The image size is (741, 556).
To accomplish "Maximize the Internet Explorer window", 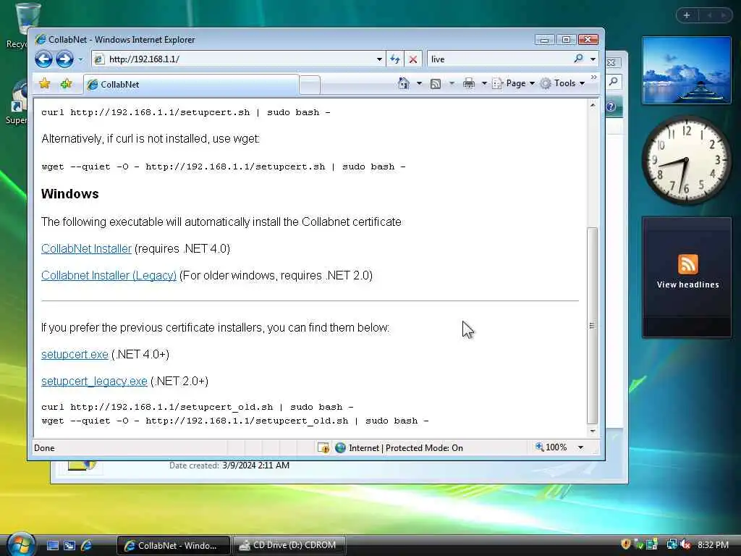I will tap(566, 40).
